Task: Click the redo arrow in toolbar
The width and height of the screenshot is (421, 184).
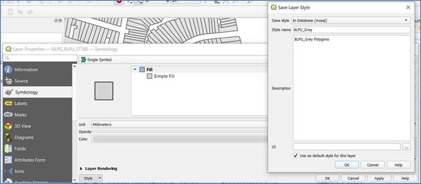Action: click(30, 12)
